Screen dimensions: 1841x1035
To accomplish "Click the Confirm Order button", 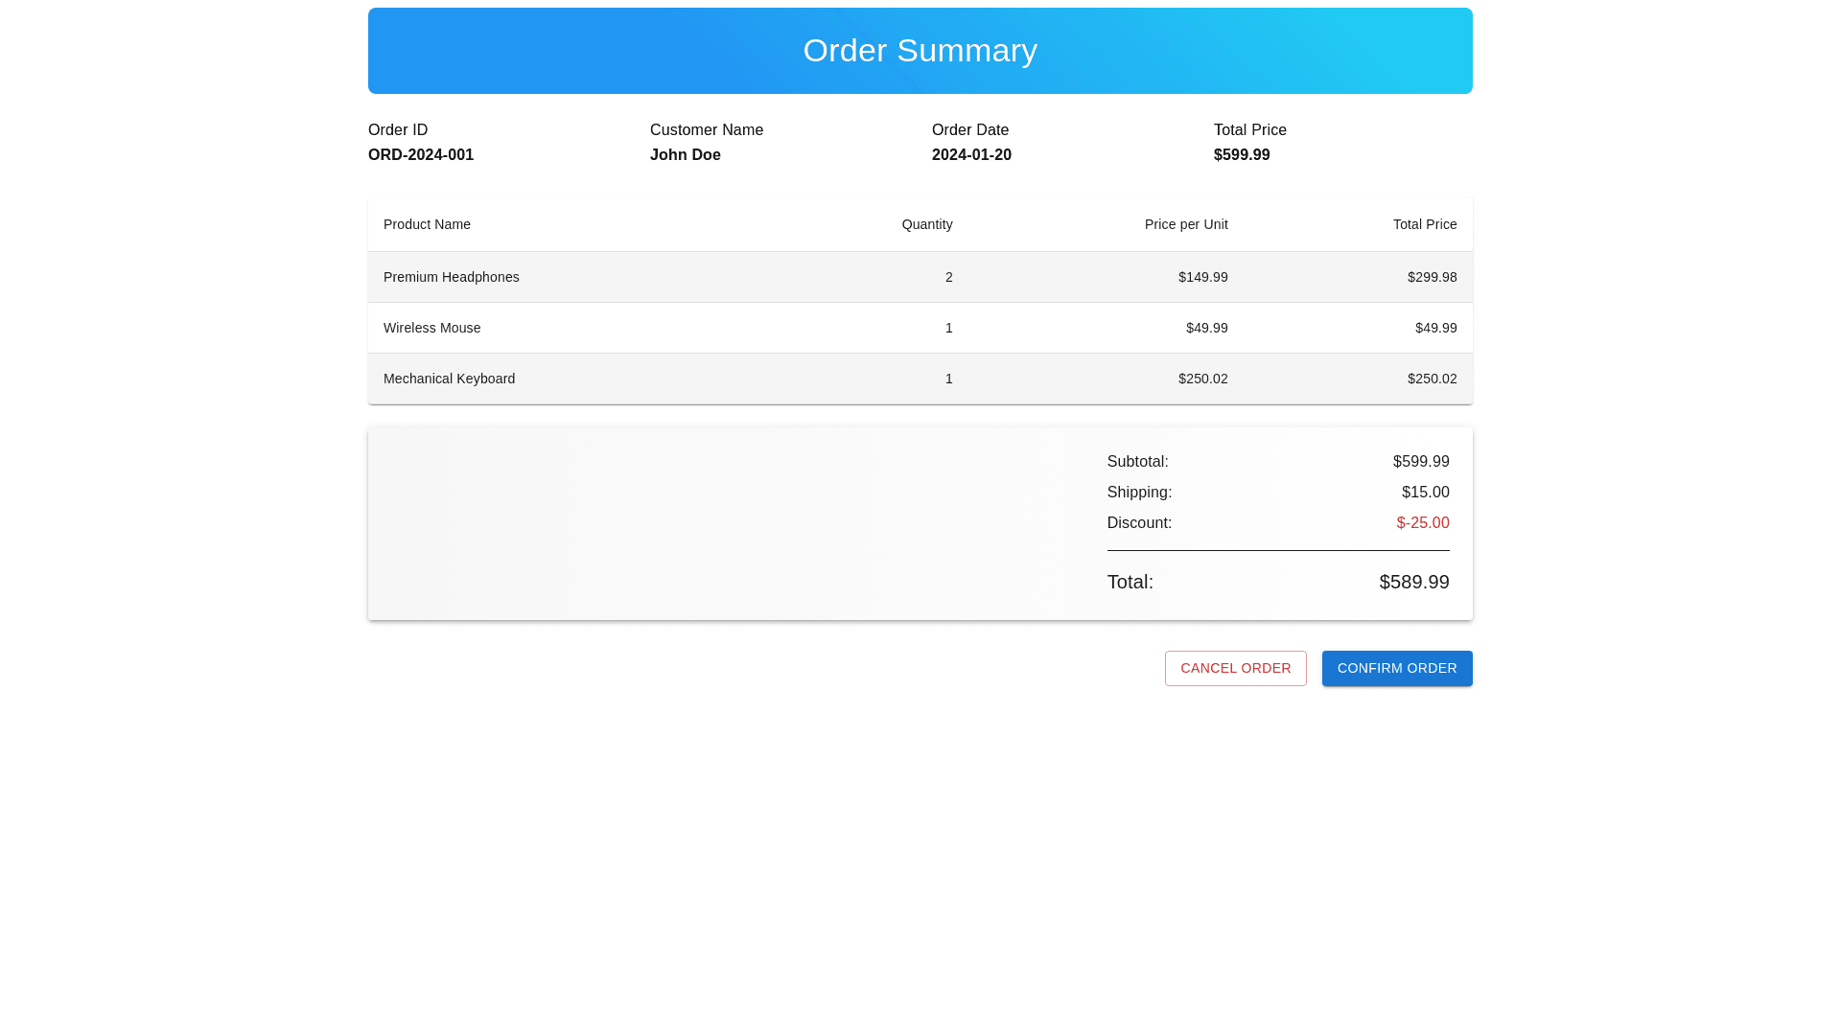I will 1396,668.
